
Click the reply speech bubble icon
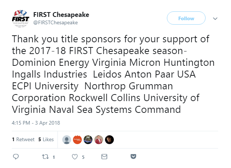pos(16,157)
